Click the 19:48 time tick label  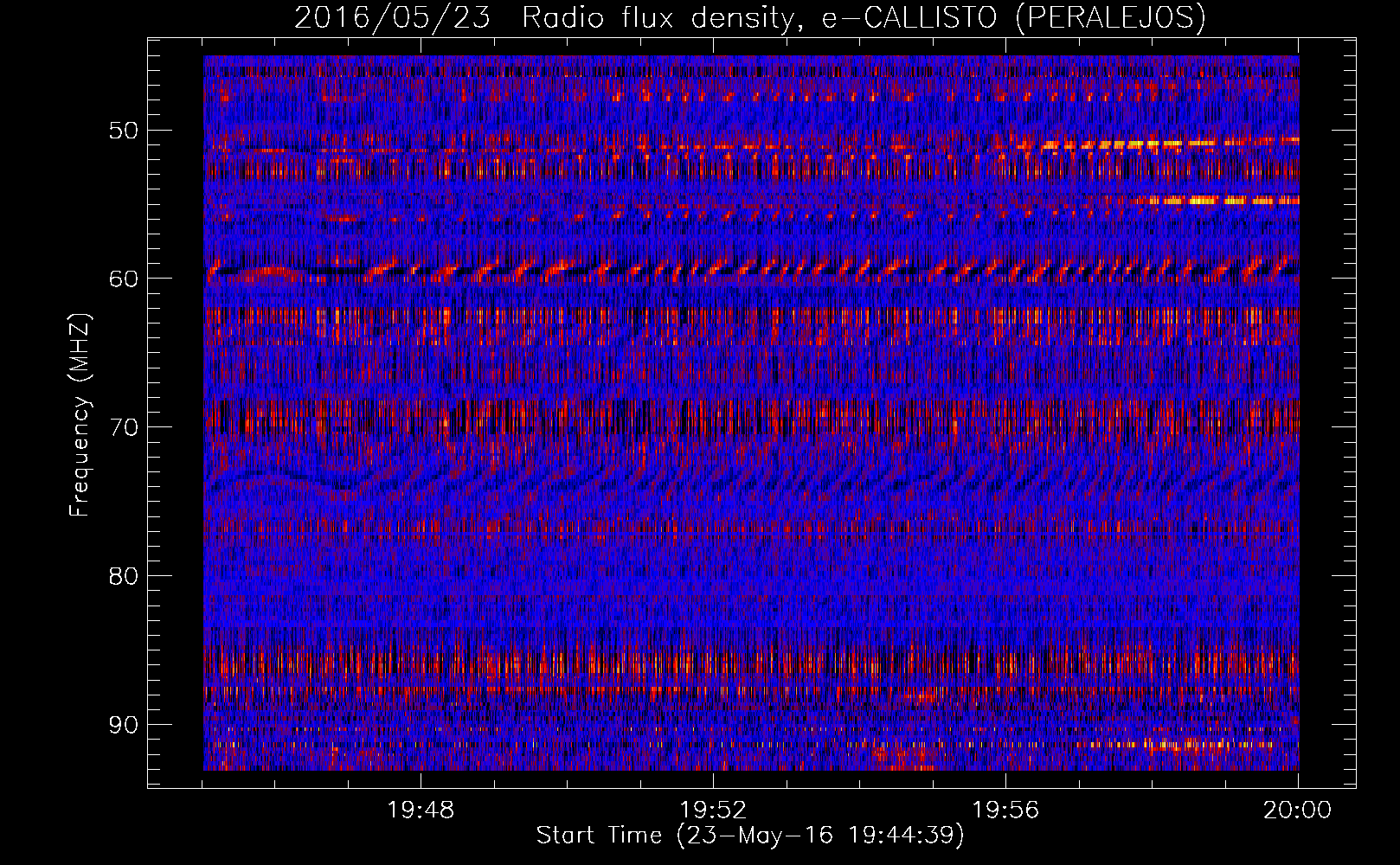(421, 811)
